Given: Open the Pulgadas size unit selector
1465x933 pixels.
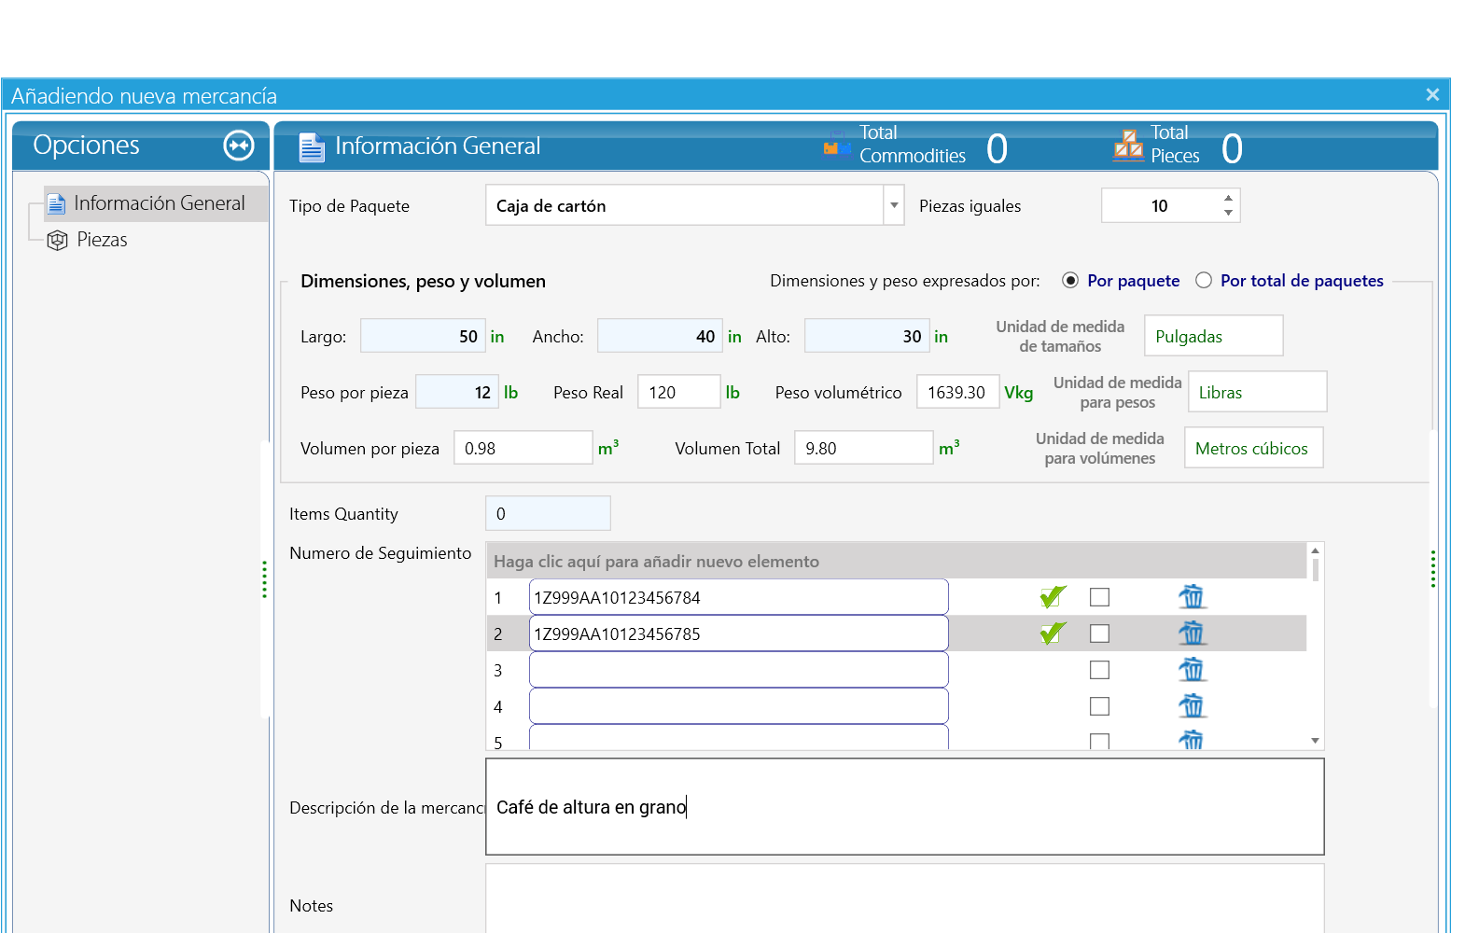Looking at the screenshot, I should (x=1214, y=336).
